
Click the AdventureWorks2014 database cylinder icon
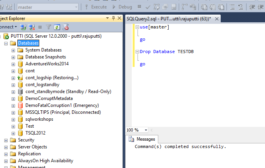tap(20, 64)
